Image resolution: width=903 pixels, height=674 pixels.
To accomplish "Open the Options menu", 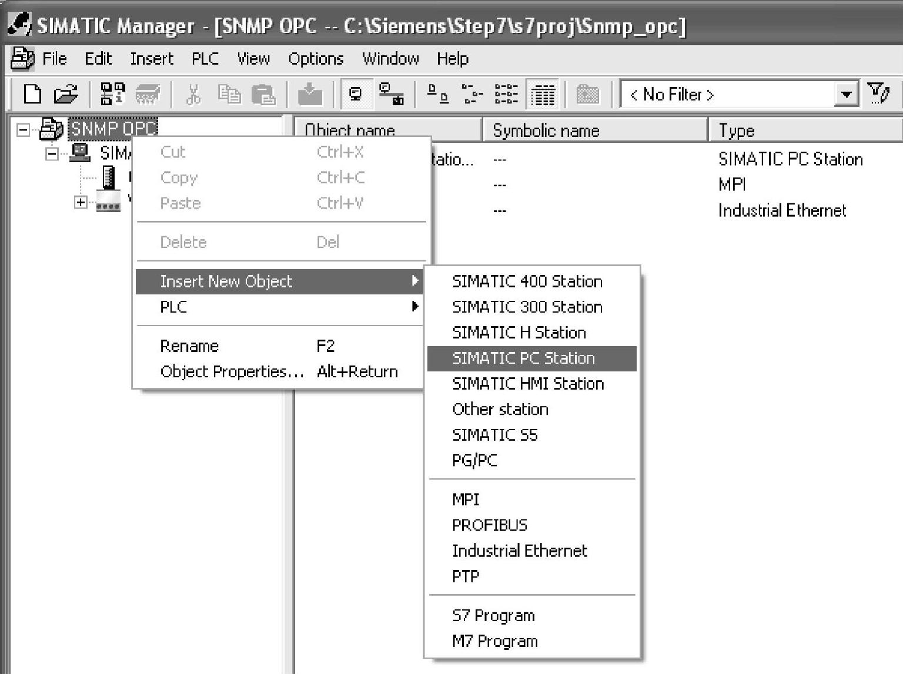I will [316, 59].
